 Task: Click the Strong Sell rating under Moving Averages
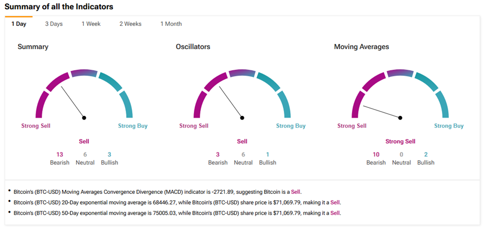coord(400,141)
